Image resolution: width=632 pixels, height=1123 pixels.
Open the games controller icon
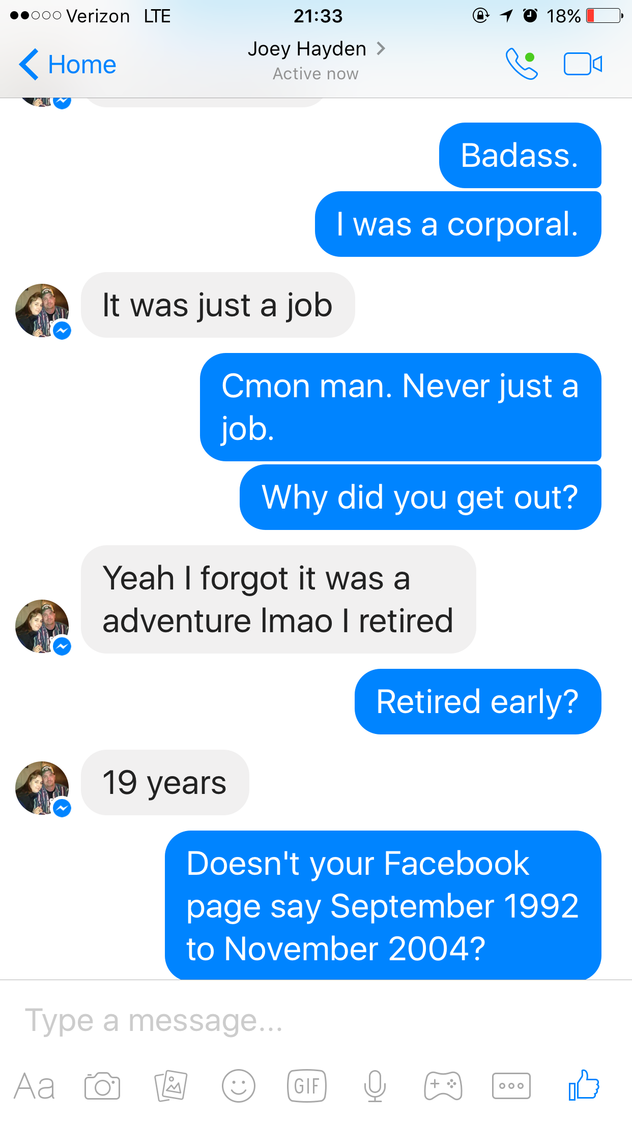click(443, 1086)
